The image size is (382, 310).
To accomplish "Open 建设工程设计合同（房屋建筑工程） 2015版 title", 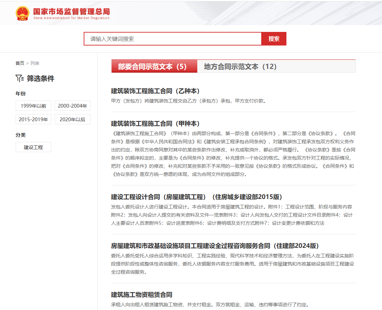I will point(197,197).
